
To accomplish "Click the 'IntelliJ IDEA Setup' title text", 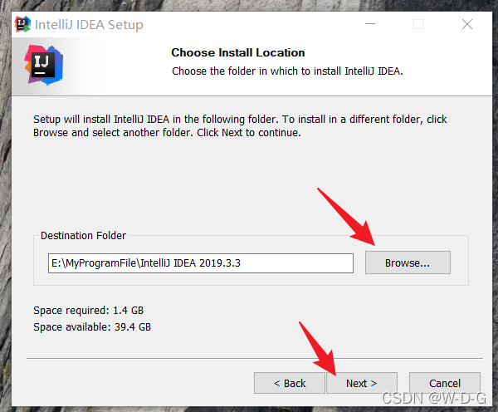I will 89,24.
